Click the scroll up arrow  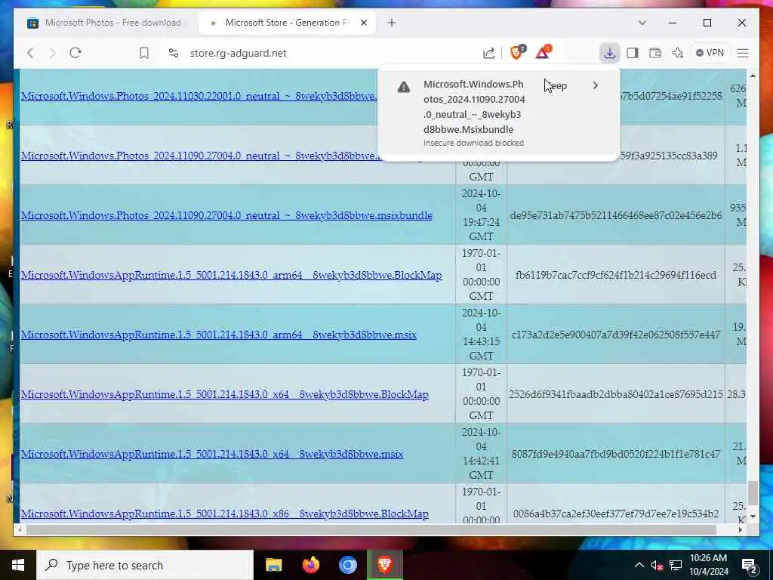pyautogui.click(x=753, y=76)
